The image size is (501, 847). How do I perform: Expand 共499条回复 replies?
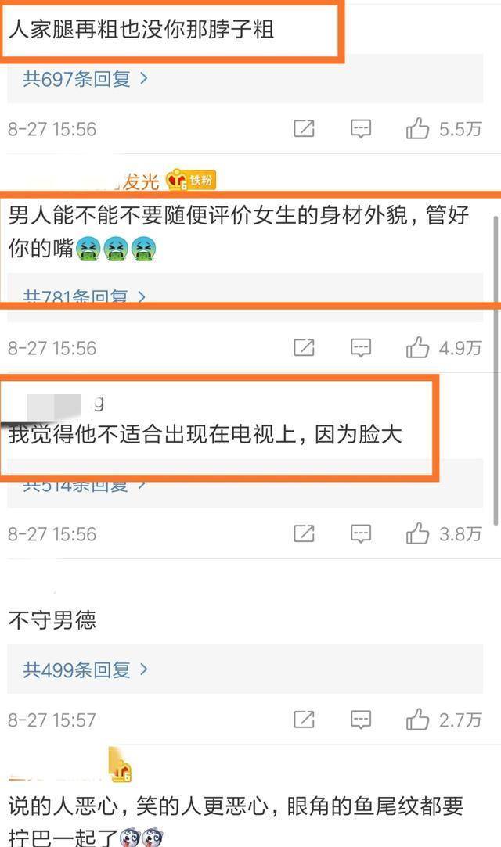pos(85,669)
